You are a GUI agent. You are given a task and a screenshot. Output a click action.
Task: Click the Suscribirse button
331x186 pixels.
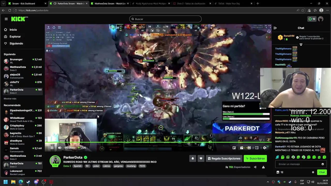(255, 159)
